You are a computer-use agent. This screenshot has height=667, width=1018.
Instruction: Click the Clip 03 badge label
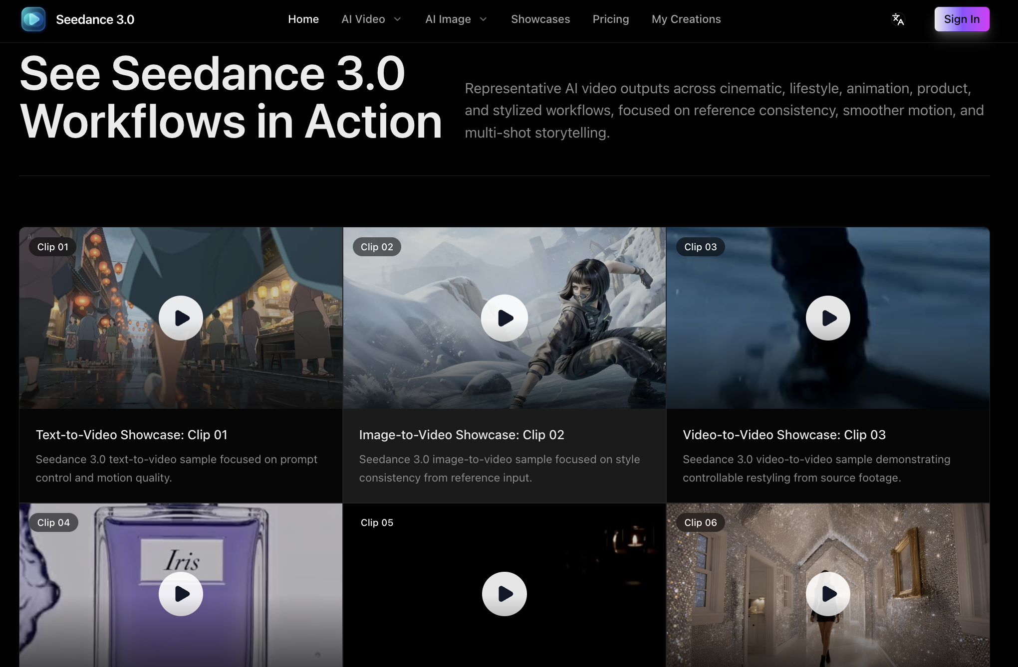701,247
